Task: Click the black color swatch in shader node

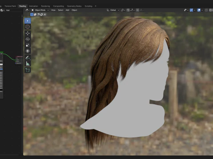Action: coord(1,90)
